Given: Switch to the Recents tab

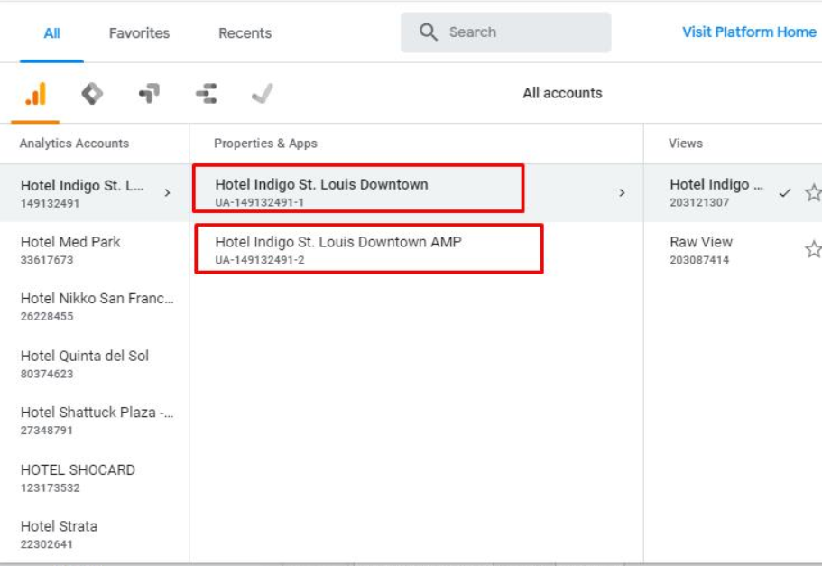Looking at the screenshot, I should (x=245, y=33).
